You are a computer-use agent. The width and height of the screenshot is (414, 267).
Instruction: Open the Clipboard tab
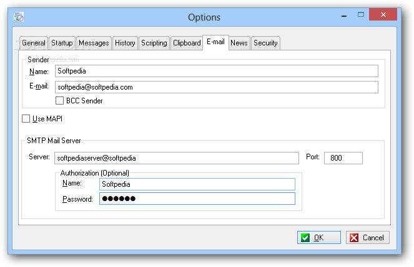pyautogui.click(x=187, y=43)
